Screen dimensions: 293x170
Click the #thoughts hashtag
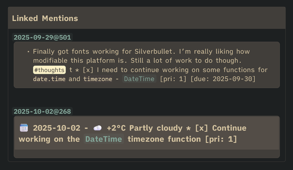coord(49,70)
